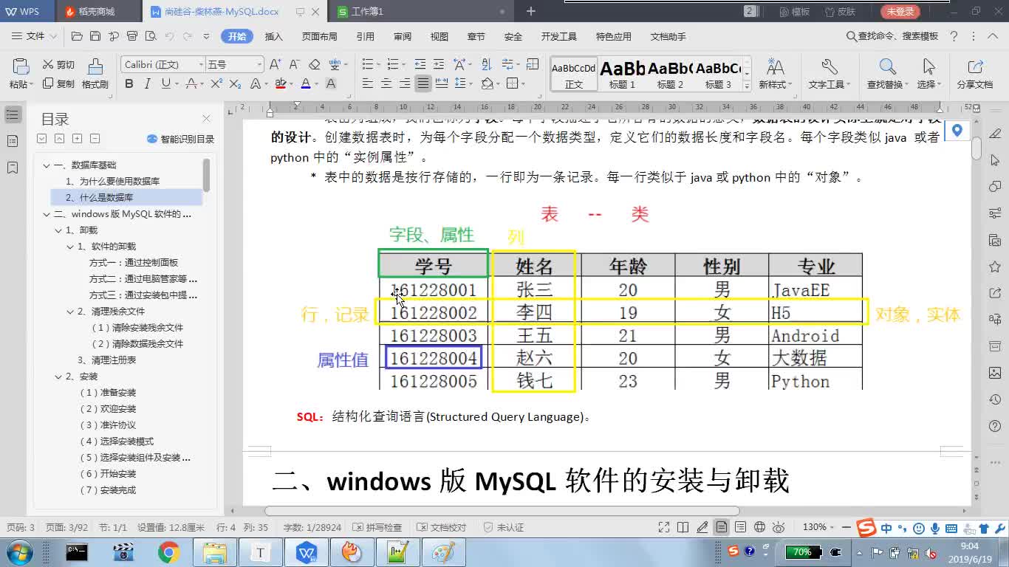Close the 目录 navigation pane
The width and height of the screenshot is (1009, 567).
coord(207,119)
